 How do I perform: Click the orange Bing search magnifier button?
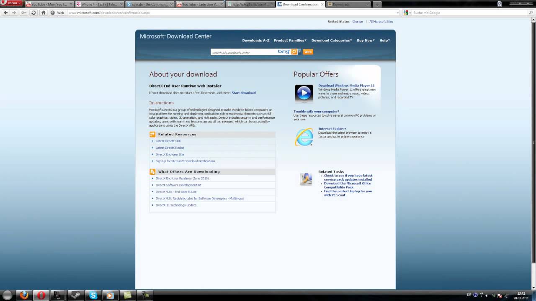(294, 52)
